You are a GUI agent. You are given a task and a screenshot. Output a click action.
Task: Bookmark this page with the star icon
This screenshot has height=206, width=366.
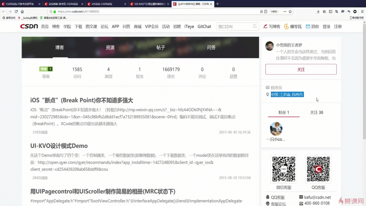[290, 11]
